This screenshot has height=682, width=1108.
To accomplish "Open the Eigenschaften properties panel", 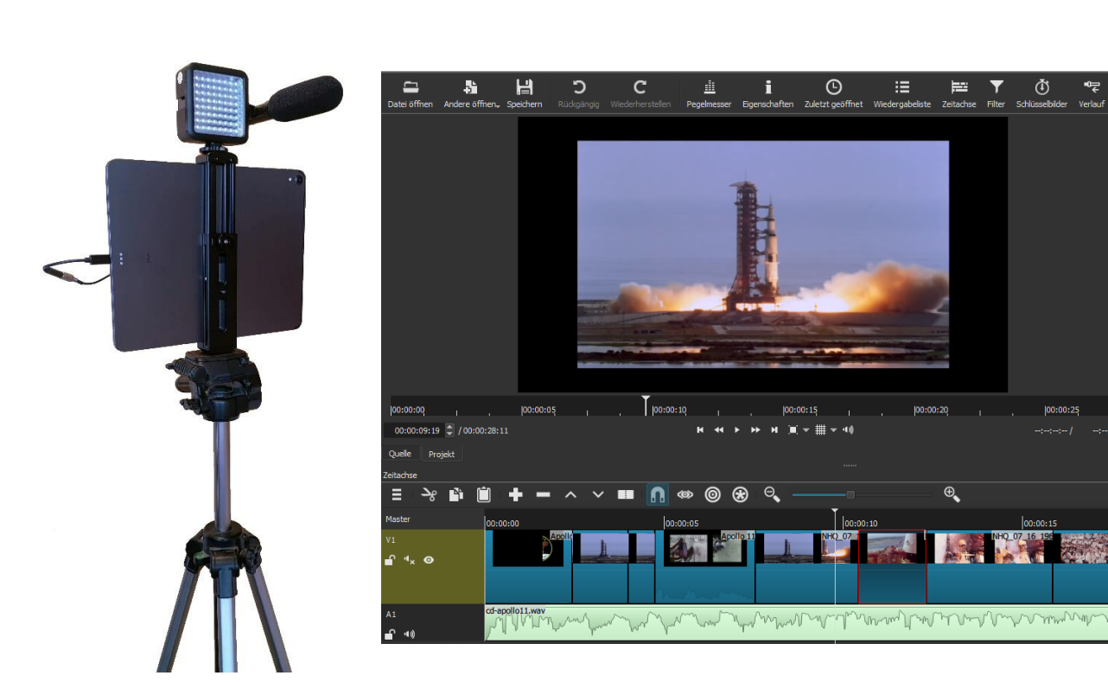I will [767, 92].
